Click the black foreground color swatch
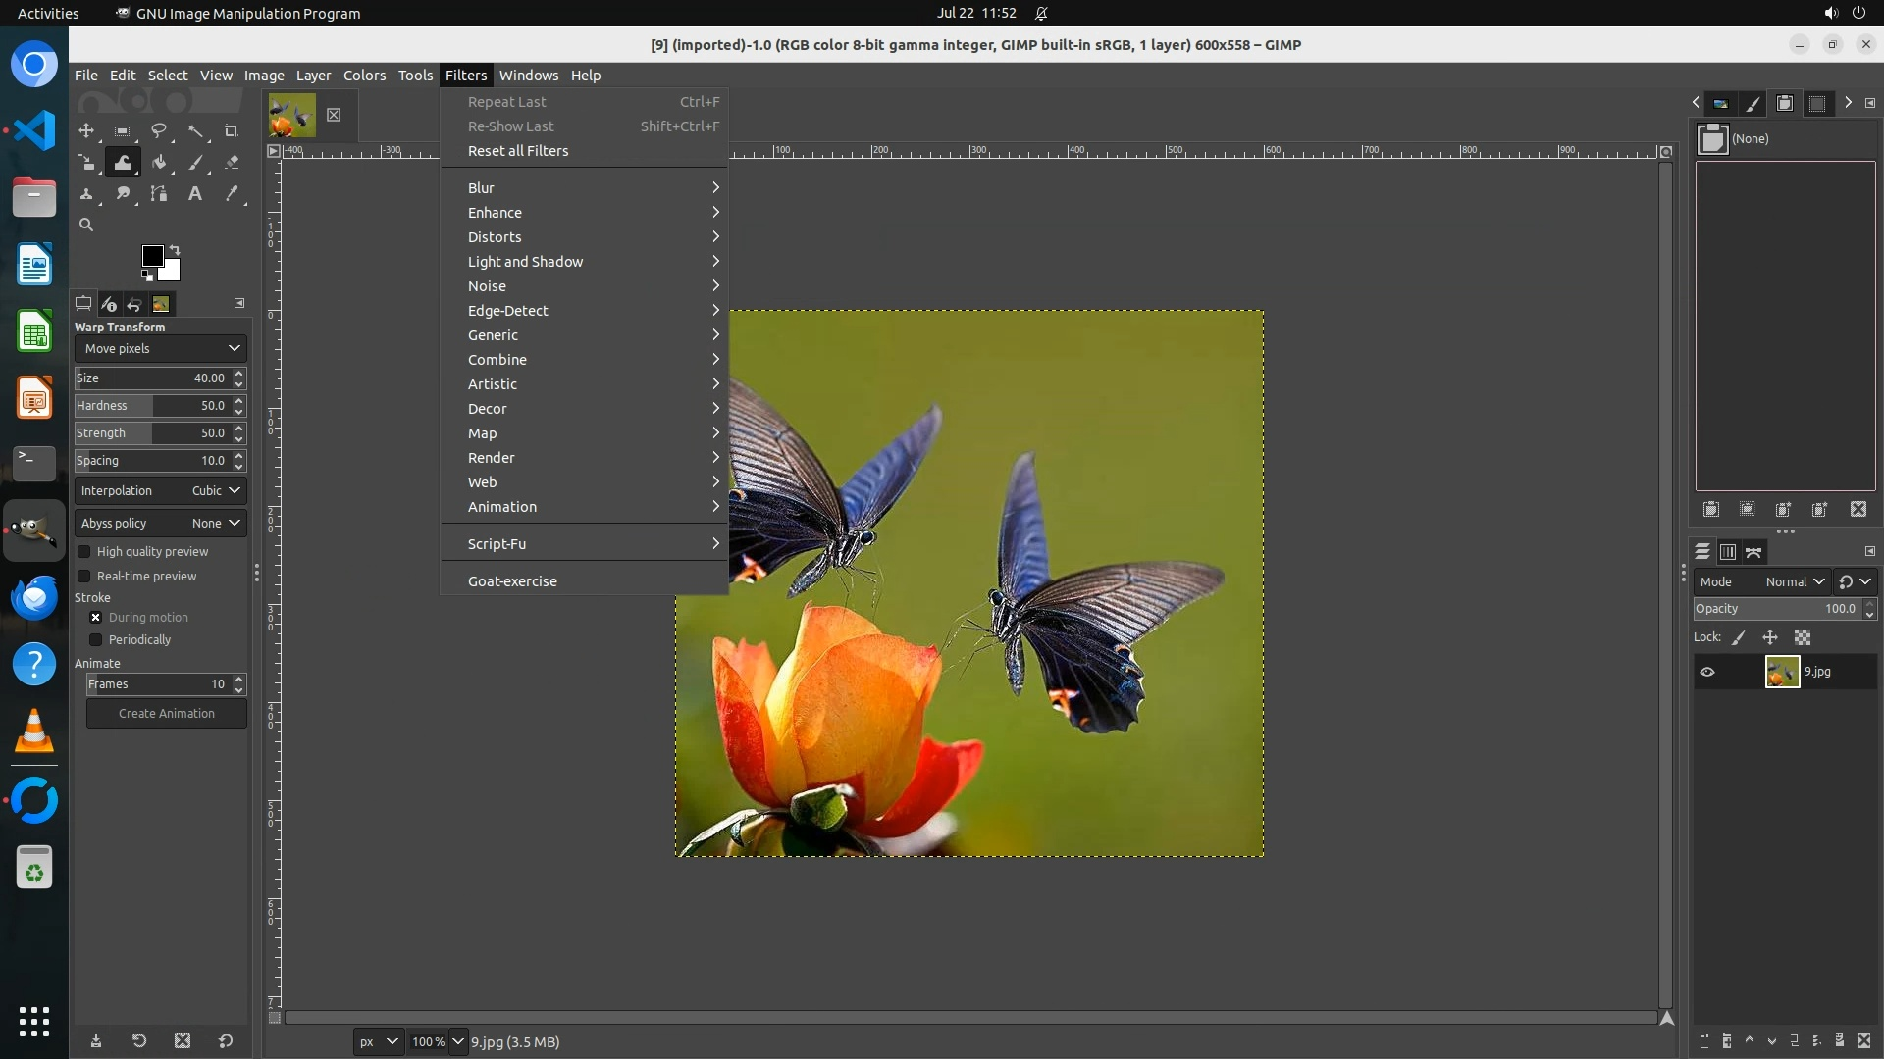 point(152,256)
